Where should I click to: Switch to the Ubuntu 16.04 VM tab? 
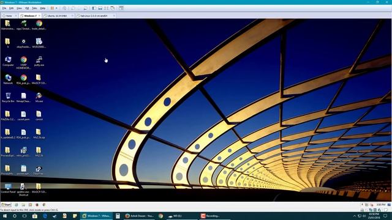point(57,16)
